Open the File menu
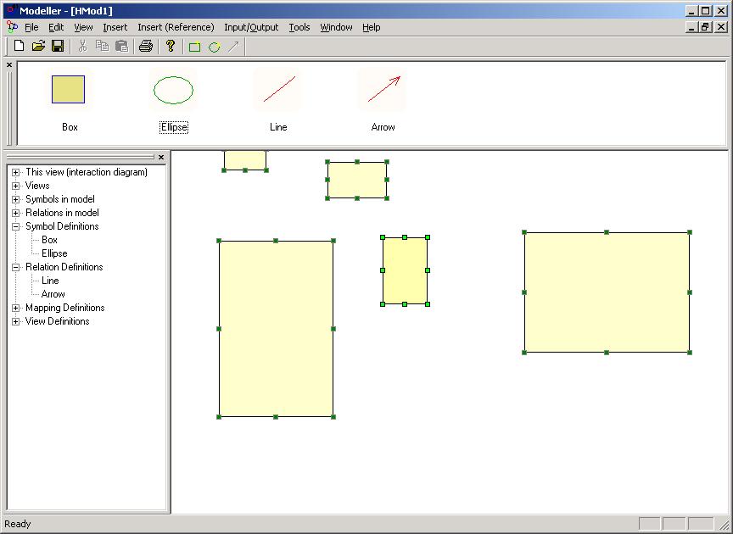This screenshot has height=534, width=733. 31,27
